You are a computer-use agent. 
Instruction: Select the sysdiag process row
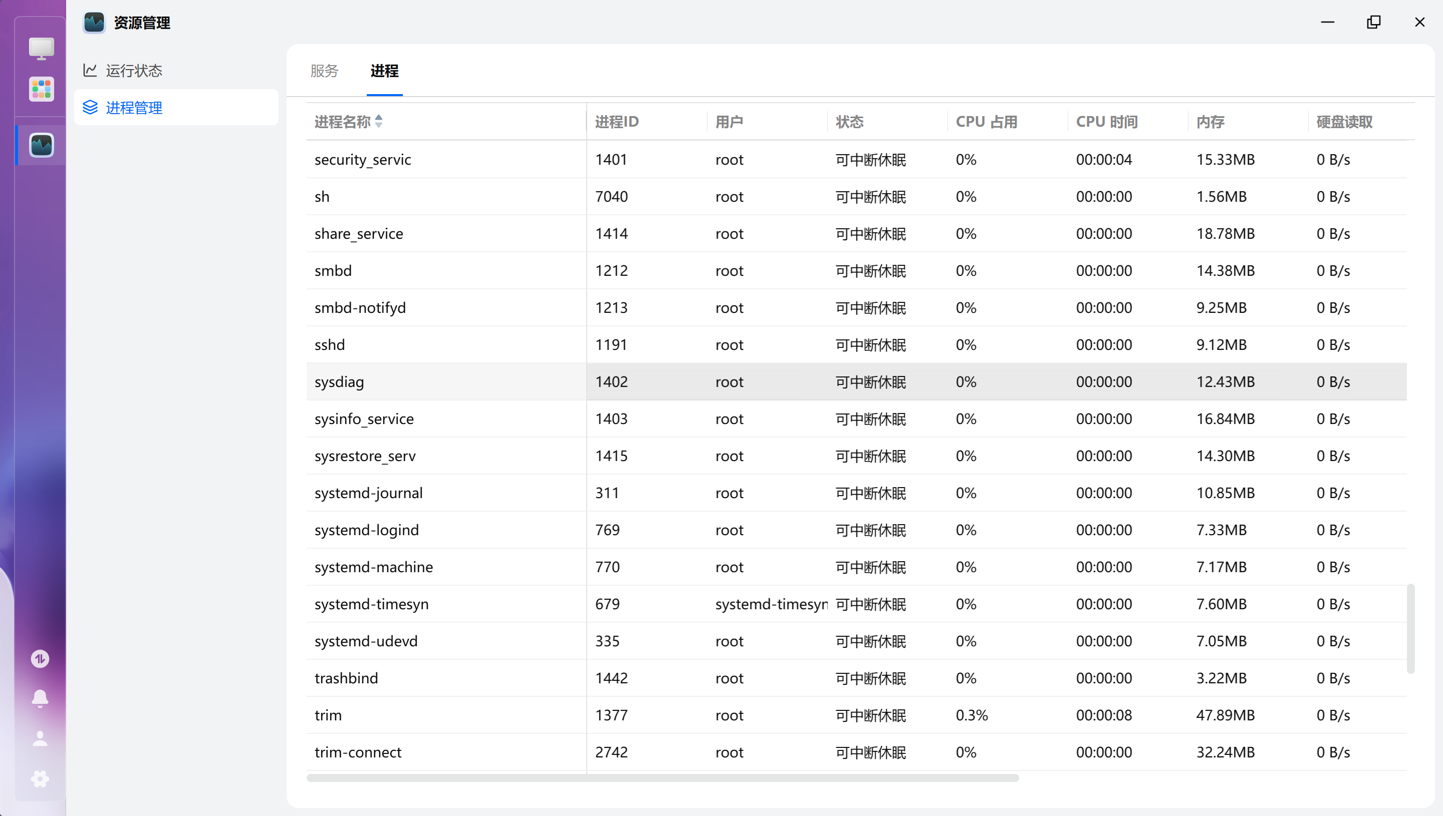click(339, 381)
